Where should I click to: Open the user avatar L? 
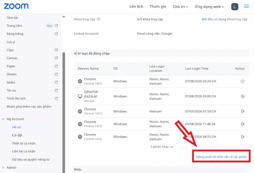click(234, 7)
